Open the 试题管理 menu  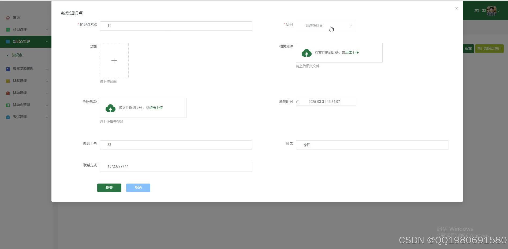click(x=26, y=93)
